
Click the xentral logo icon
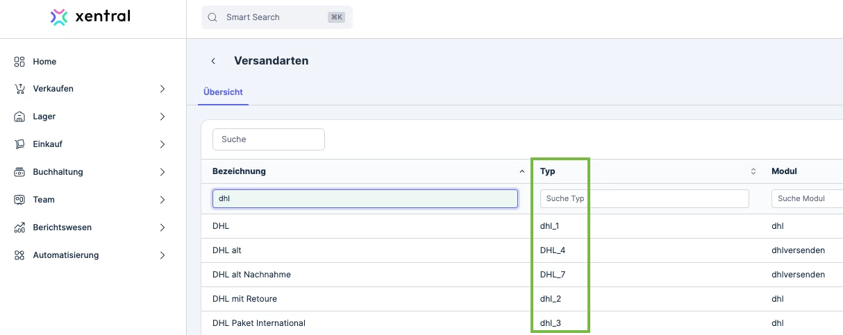[59, 17]
